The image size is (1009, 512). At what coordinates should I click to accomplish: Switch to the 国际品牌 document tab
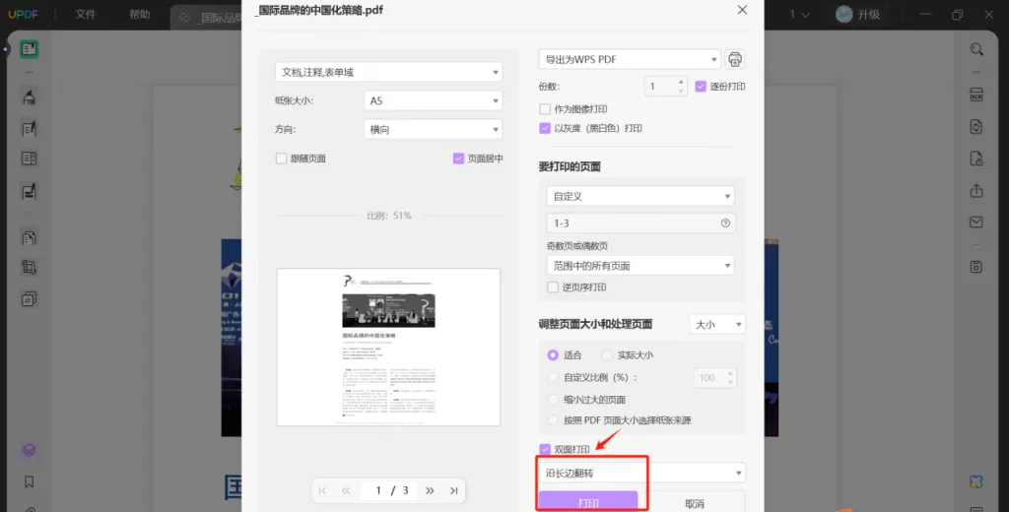[209, 18]
